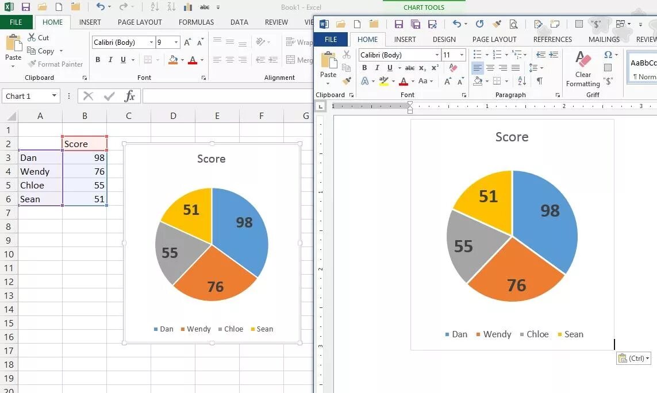Click the Cut scissors in Excel ribbon
Viewport: 657px width, 393px height.
32,37
